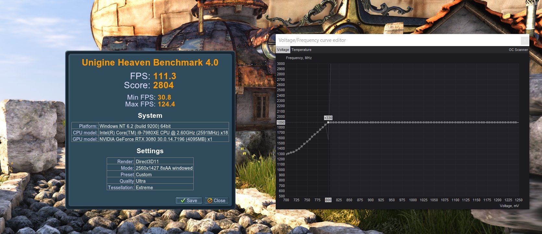The height and width of the screenshot is (234, 542).
Task: Click the 1250 mV voltage axis label
Action: click(x=519, y=200)
